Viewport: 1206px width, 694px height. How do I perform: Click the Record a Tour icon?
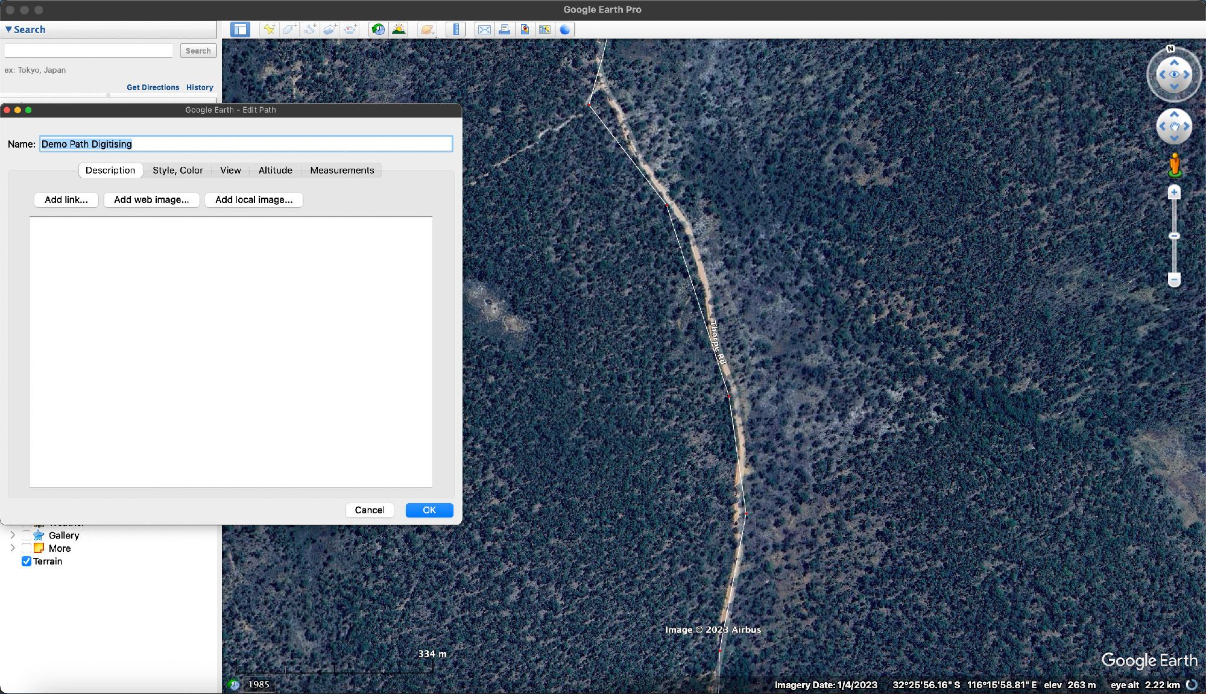[x=350, y=30]
